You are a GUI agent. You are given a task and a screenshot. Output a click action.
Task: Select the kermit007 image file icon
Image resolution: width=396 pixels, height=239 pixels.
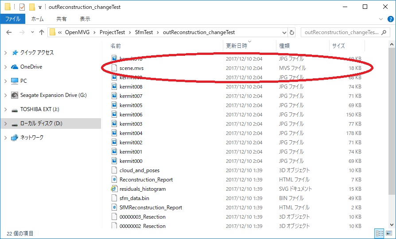pyautogui.click(x=114, y=96)
